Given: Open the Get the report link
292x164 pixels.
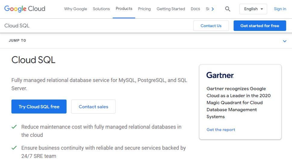Looking at the screenshot, I should point(221,130).
